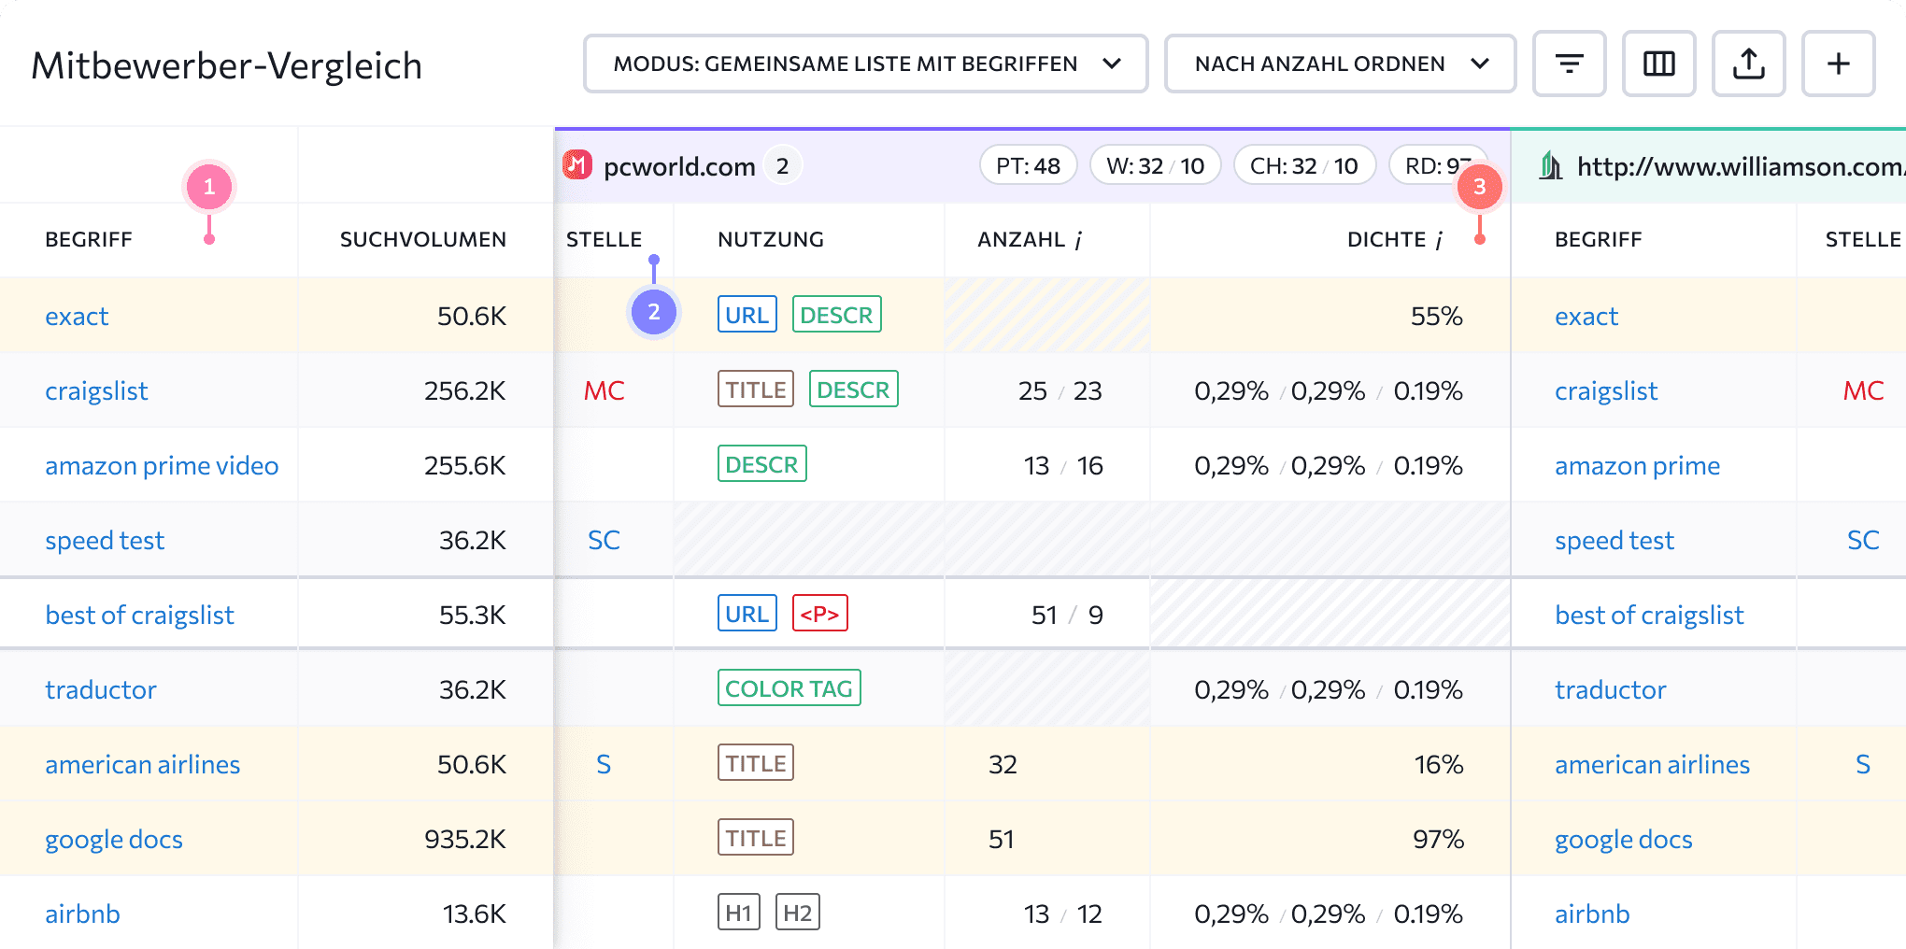
Task: Click the COLOR TAG label in traductor row
Action: 789,688
